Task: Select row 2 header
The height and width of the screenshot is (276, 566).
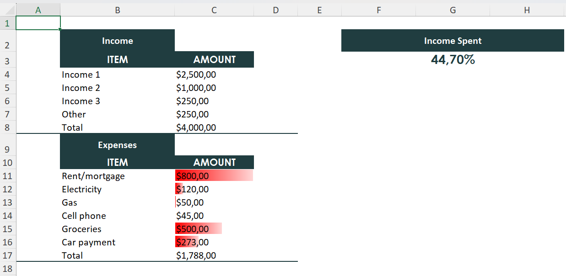Action: click(x=8, y=41)
